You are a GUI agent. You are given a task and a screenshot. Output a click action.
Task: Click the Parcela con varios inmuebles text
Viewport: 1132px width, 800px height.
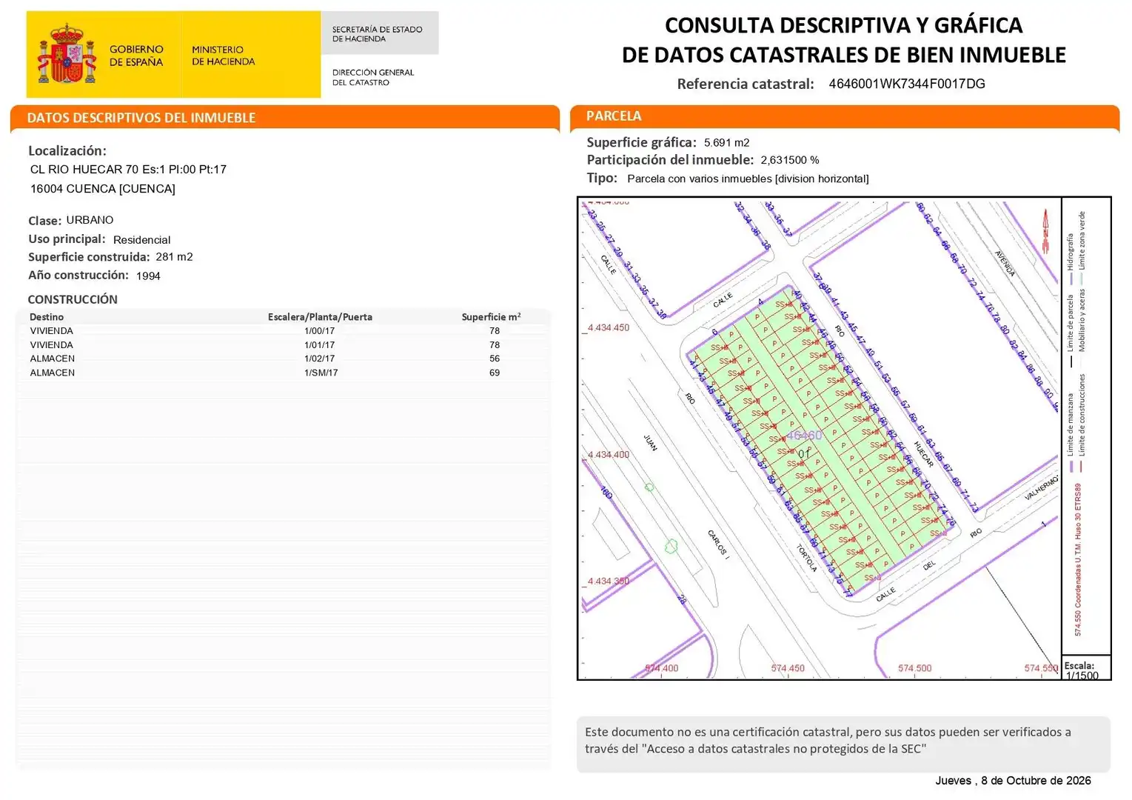[x=748, y=179]
